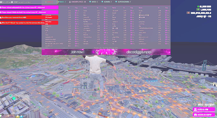Click the hunger food status icon

click(x=18, y=116)
